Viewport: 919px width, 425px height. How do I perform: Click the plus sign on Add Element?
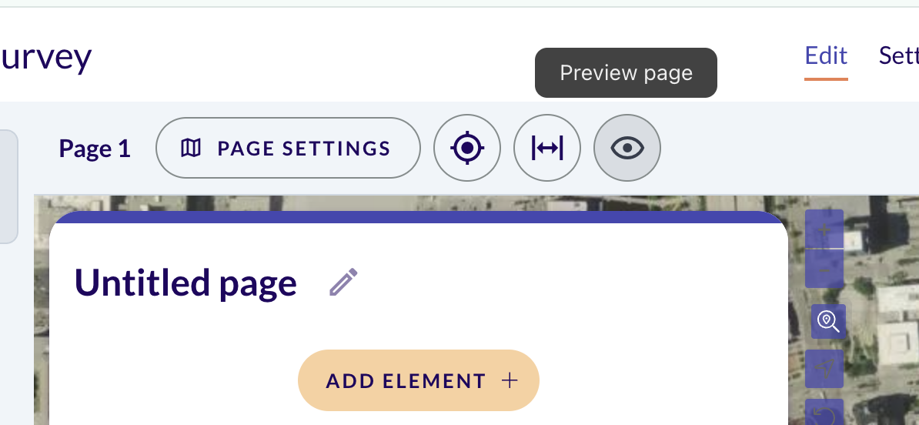click(510, 380)
